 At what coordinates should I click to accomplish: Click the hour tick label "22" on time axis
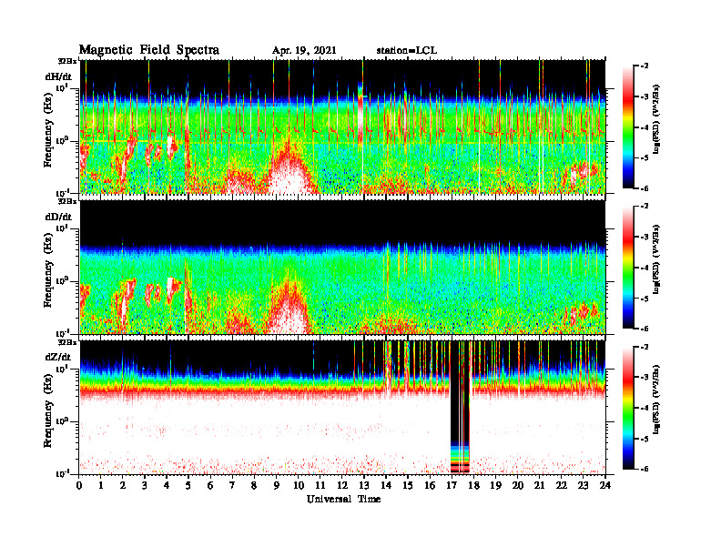(x=561, y=486)
